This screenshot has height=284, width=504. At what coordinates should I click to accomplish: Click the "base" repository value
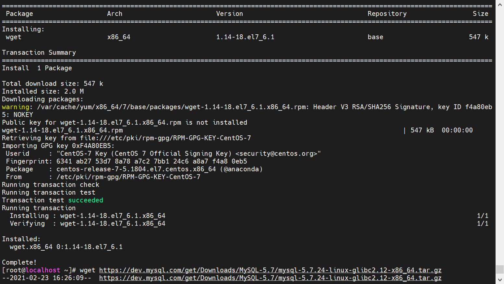pos(375,37)
